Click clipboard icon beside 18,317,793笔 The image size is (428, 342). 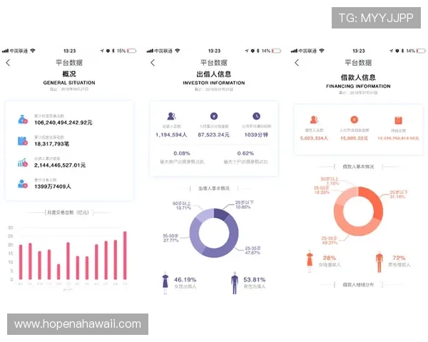(x=23, y=141)
